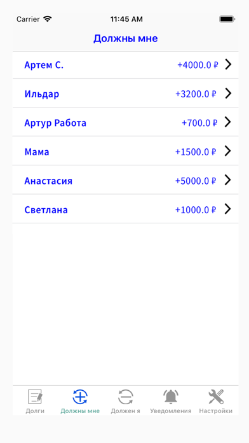
Task: Select the Должны мне plus-circle icon
Action: (80, 397)
